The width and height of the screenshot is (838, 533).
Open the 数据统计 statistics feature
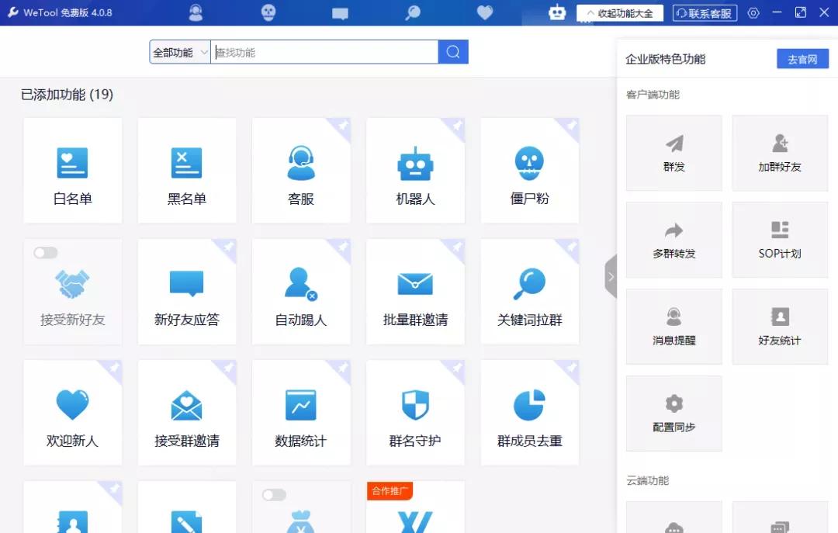pyautogui.click(x=301, y=413)
